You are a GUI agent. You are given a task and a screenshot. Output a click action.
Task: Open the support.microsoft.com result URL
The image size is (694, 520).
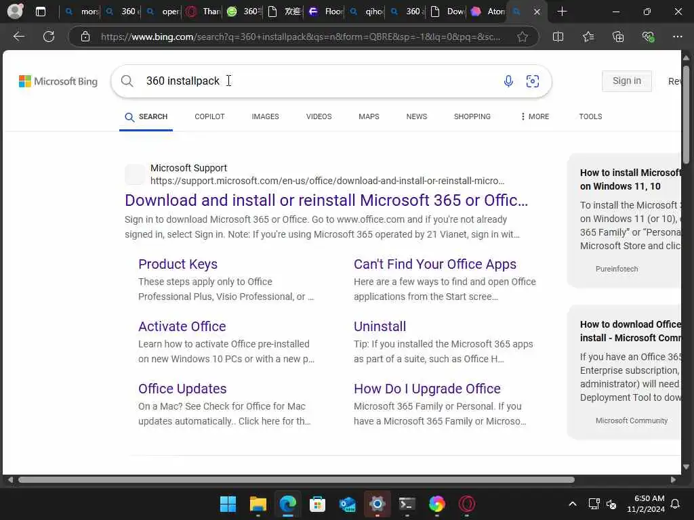pos(327,181)
